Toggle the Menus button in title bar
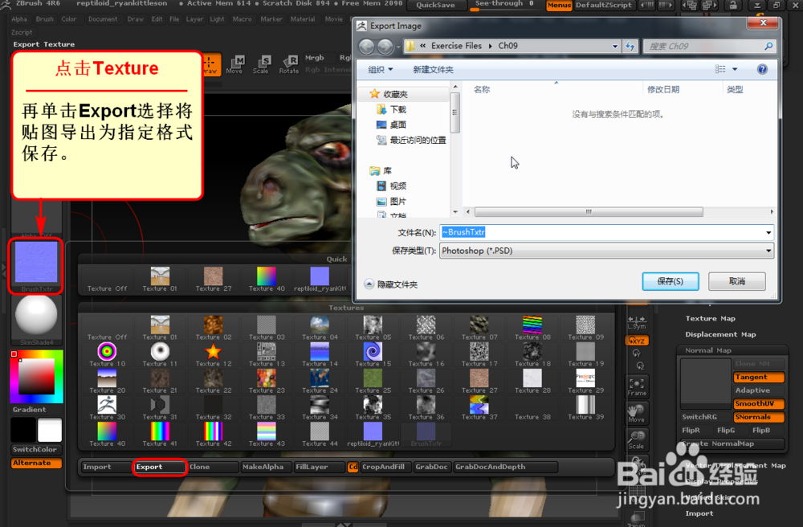Image resolution: width=803 pixels, height=527 pixels. [559, 5]
